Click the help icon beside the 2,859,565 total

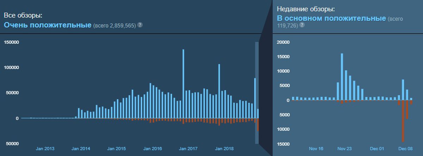coord(140,25)
